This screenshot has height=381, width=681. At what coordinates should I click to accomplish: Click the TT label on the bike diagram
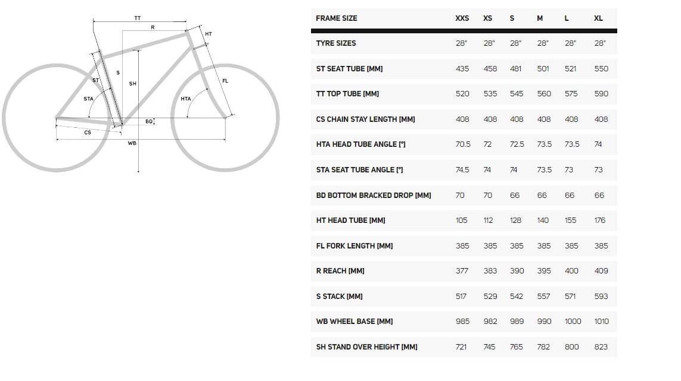point(138,18)
